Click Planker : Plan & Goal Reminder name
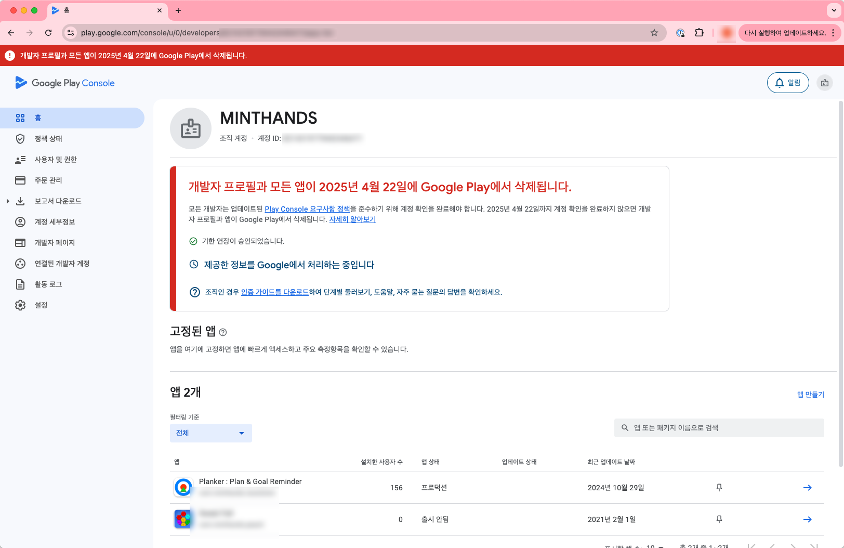 (250, 482)
